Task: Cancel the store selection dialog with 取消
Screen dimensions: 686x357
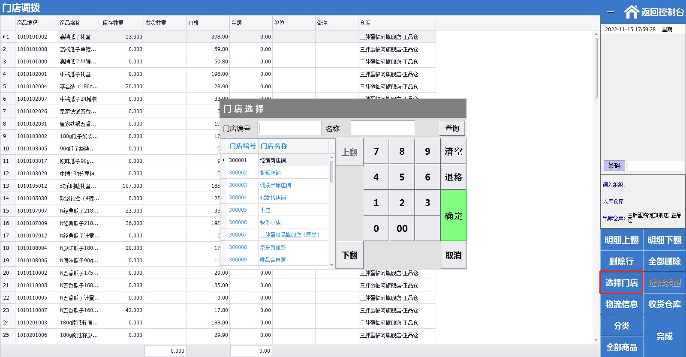Action: pyautogui.click(x=453, y=255)
